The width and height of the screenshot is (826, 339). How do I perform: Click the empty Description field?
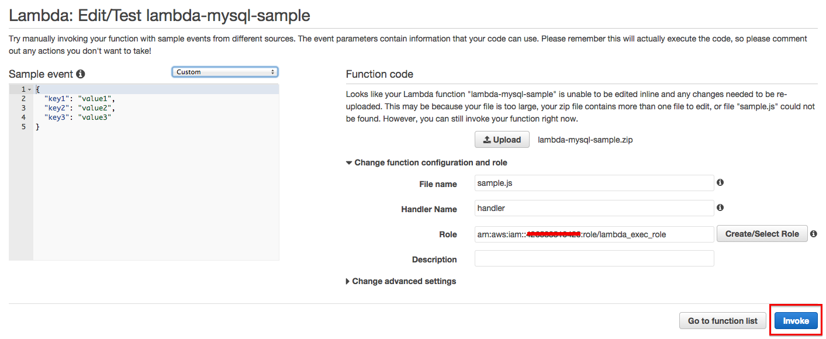(594, 258)
